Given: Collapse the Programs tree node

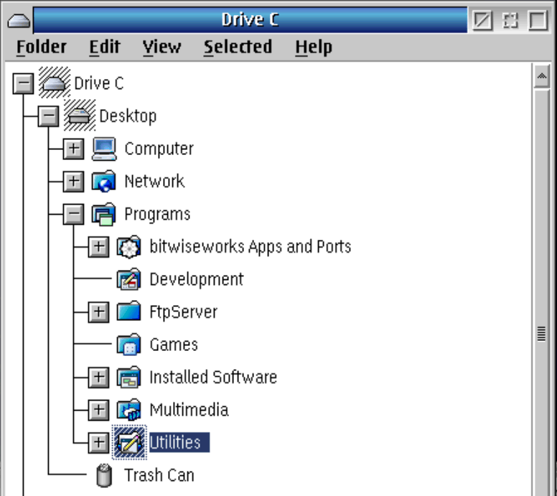Looking at the screenshot, I should tap(73, 214).
